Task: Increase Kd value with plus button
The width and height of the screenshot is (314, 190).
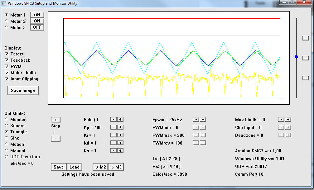Action: 120,143
